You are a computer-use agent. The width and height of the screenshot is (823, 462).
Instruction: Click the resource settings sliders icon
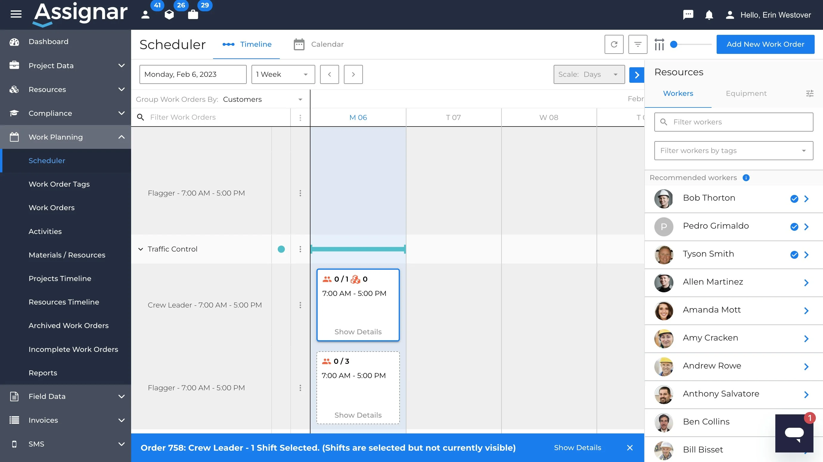[x=810, y=93]
